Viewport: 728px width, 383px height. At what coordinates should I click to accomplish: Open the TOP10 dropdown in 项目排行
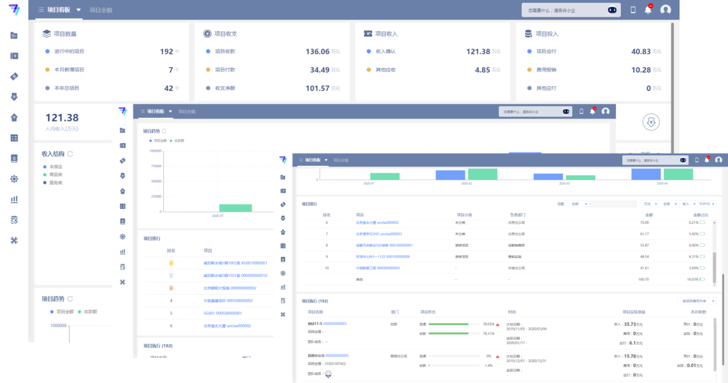tap(706, 204)
